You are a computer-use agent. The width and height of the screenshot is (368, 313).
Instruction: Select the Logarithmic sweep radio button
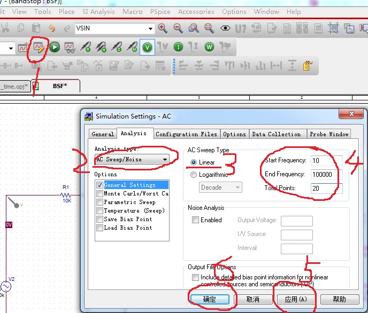click(194, 175)
